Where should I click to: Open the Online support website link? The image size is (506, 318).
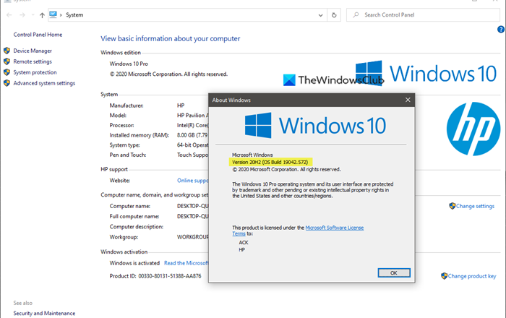[x=193, y=181]
